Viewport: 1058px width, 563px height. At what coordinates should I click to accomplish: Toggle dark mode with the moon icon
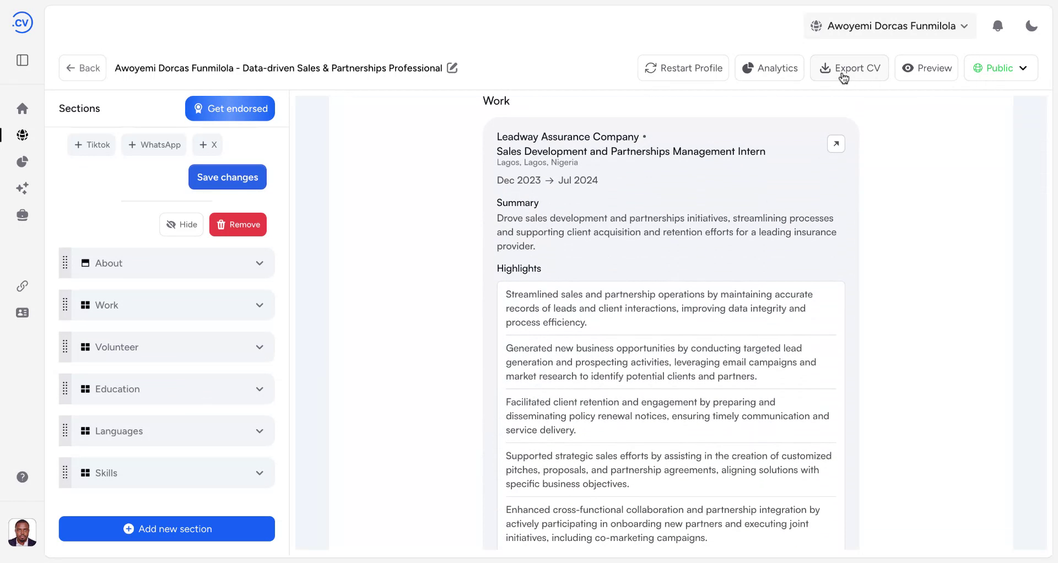(x=1032, y=26)
